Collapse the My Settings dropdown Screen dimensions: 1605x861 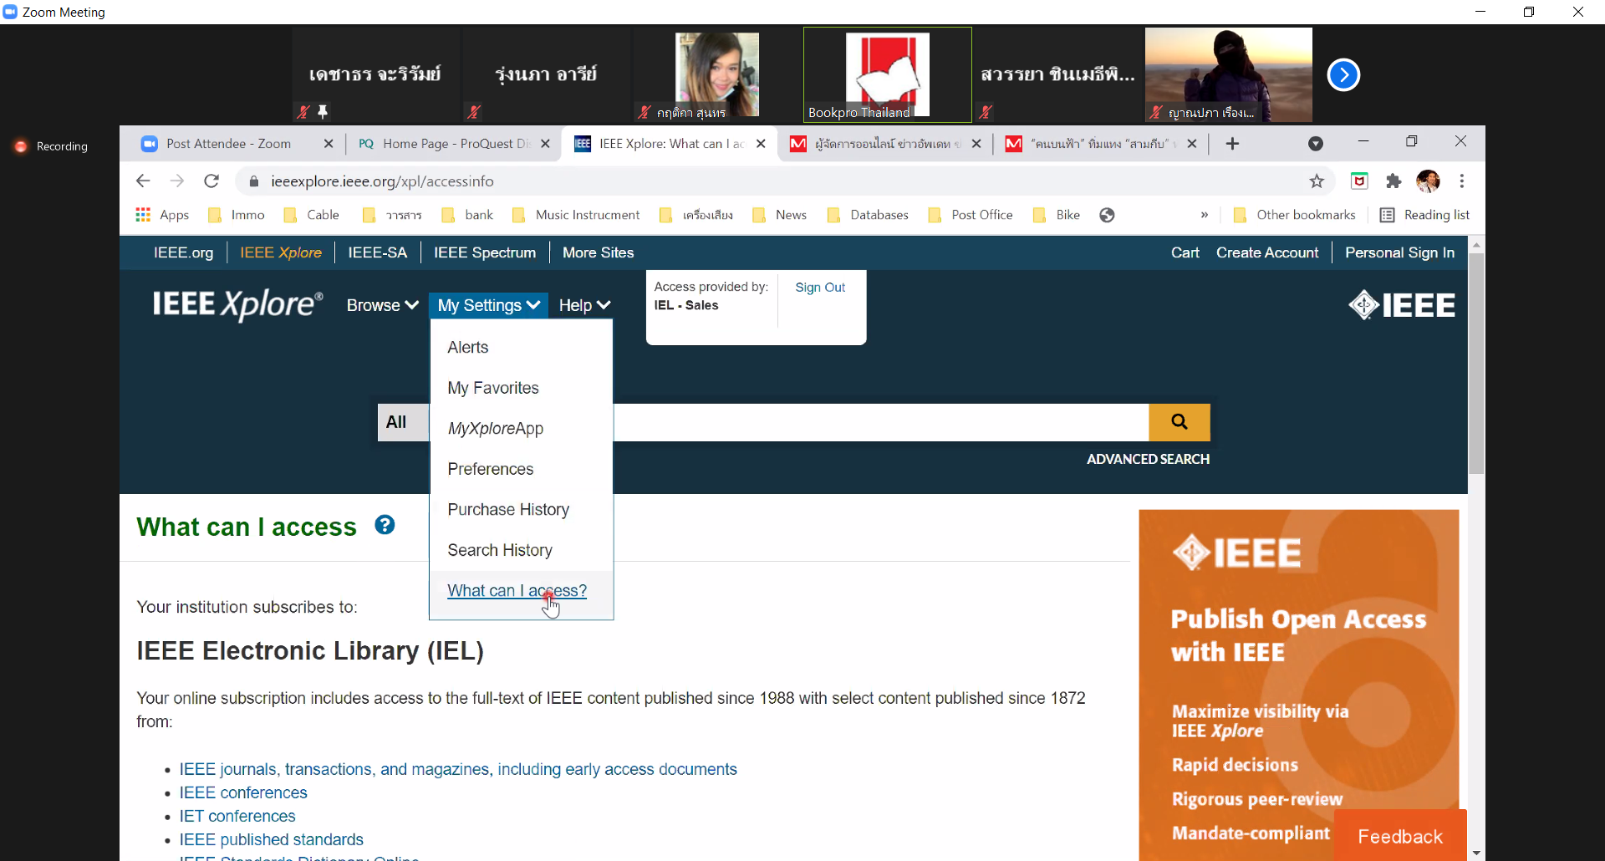[488, 306]
